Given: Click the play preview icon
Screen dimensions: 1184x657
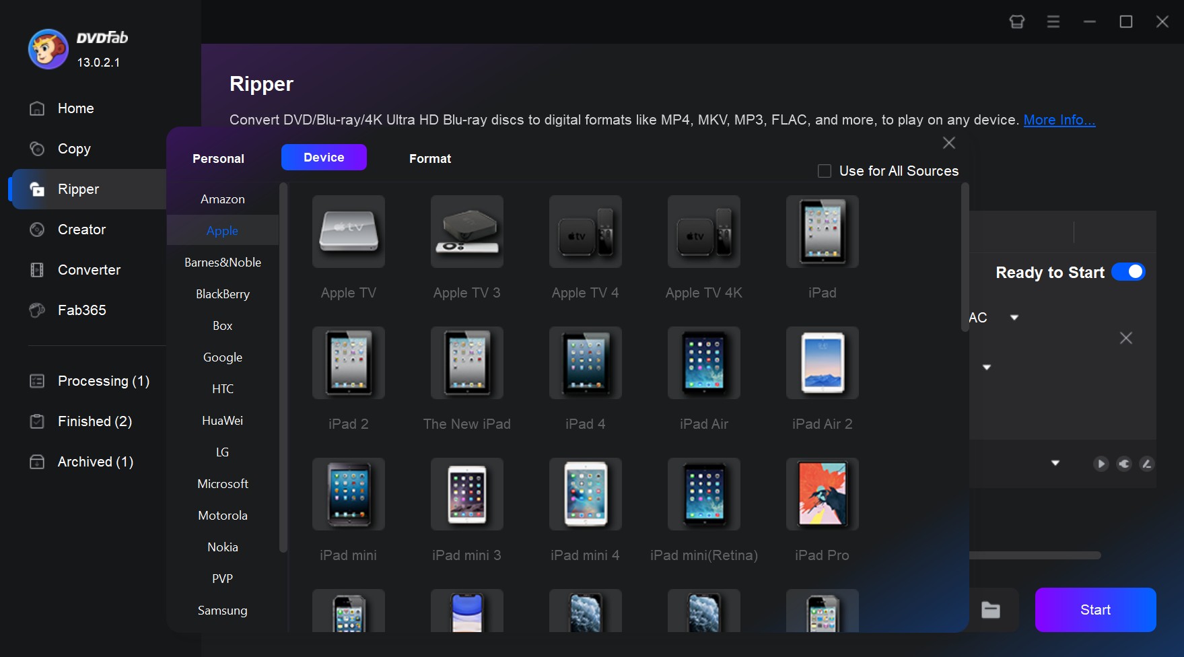Looking at the screenshot, I should tap(1101, 463).
